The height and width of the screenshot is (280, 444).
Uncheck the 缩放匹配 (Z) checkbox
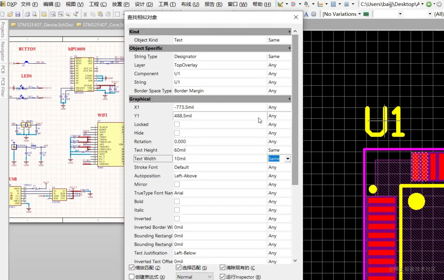132,268
